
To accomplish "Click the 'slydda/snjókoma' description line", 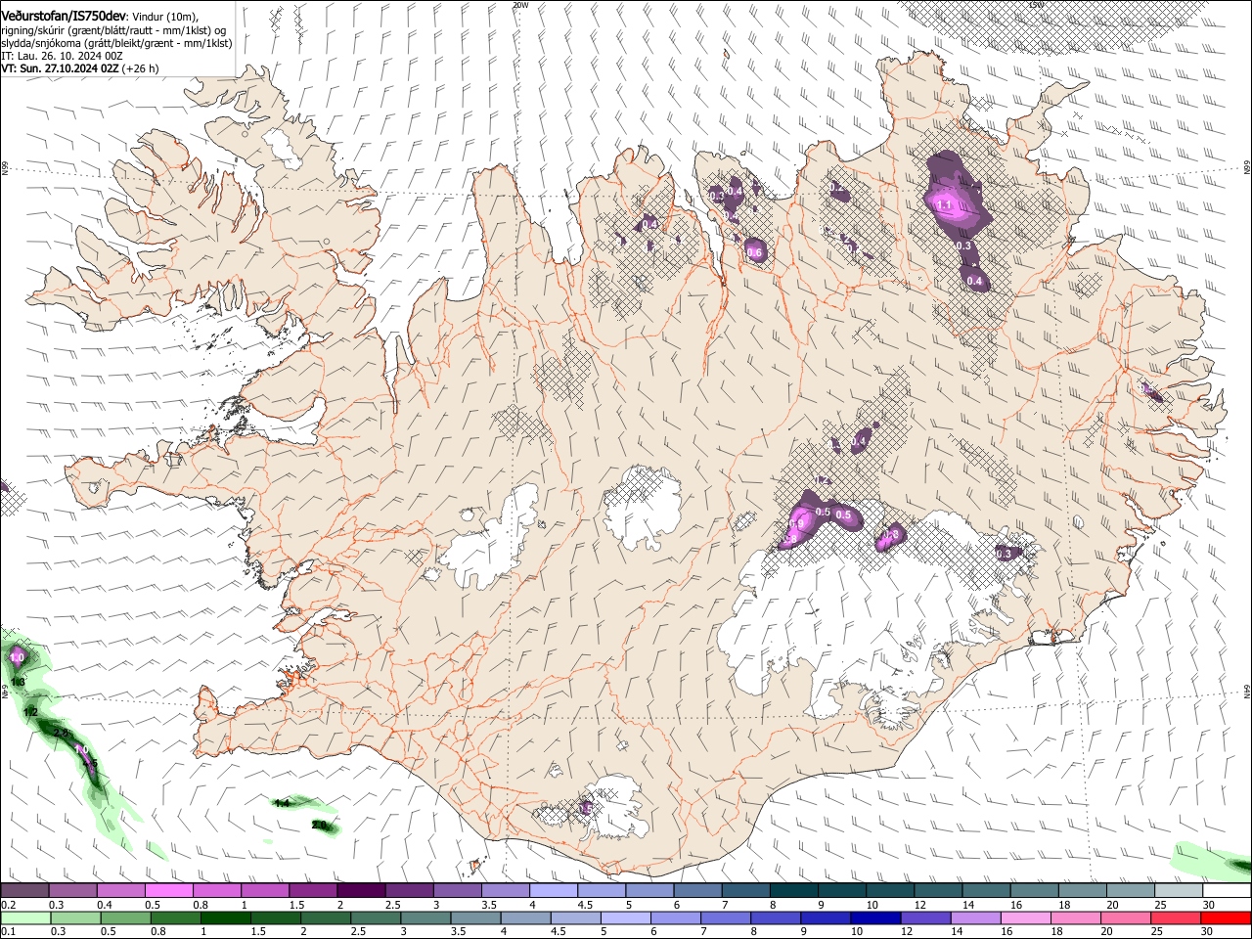I will click(116, 43).
